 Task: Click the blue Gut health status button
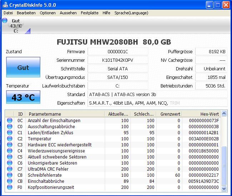(23, 67)
